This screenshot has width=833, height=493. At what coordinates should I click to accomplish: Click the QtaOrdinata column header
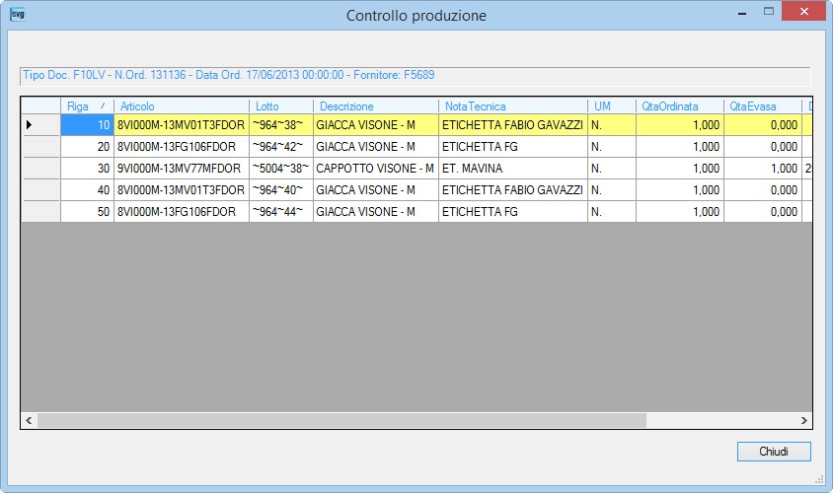pos(679,106)
